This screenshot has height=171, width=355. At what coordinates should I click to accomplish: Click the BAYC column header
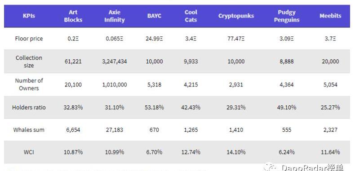154,16
